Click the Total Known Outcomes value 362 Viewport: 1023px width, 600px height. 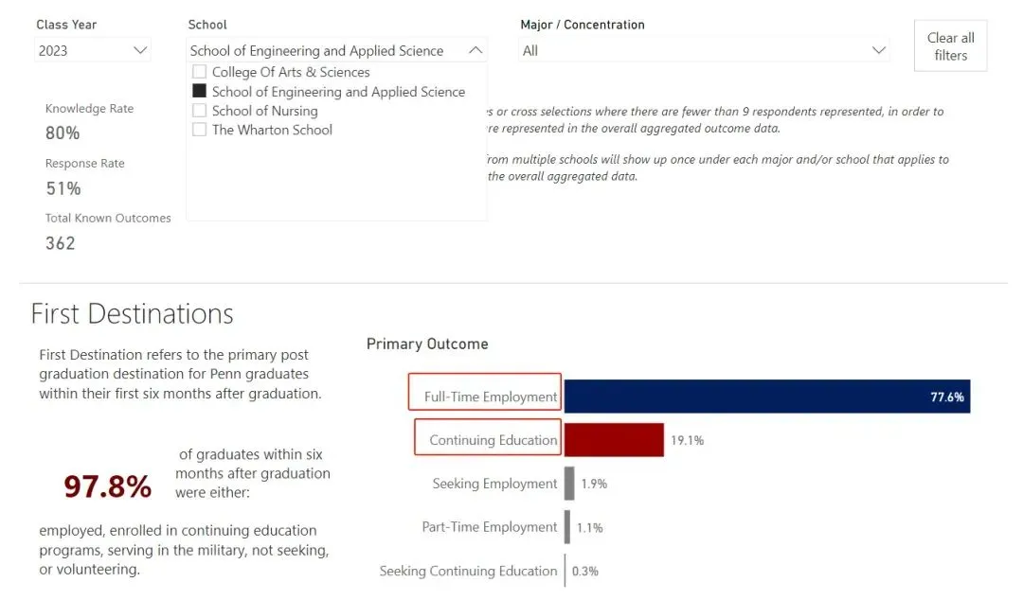61,243
